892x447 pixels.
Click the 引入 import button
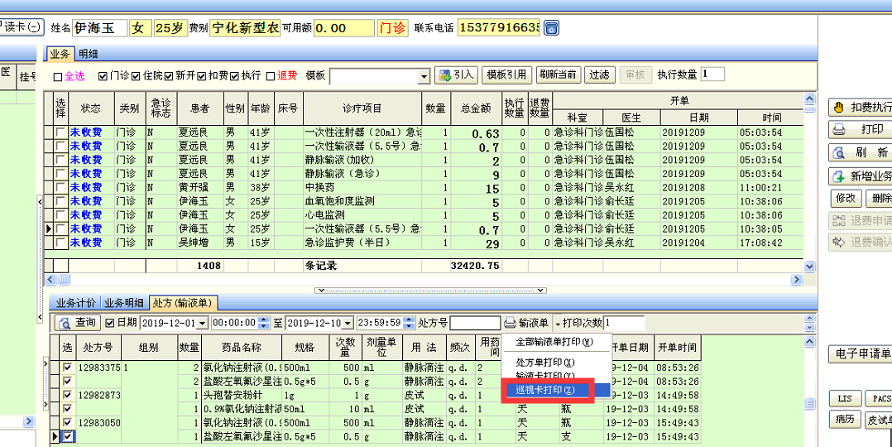(x=456, y=74)
